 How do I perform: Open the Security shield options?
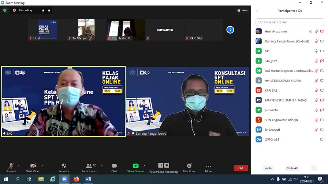[x=64, y=168]
